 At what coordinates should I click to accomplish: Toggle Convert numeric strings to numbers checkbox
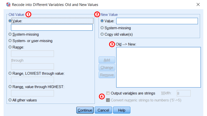108,100
